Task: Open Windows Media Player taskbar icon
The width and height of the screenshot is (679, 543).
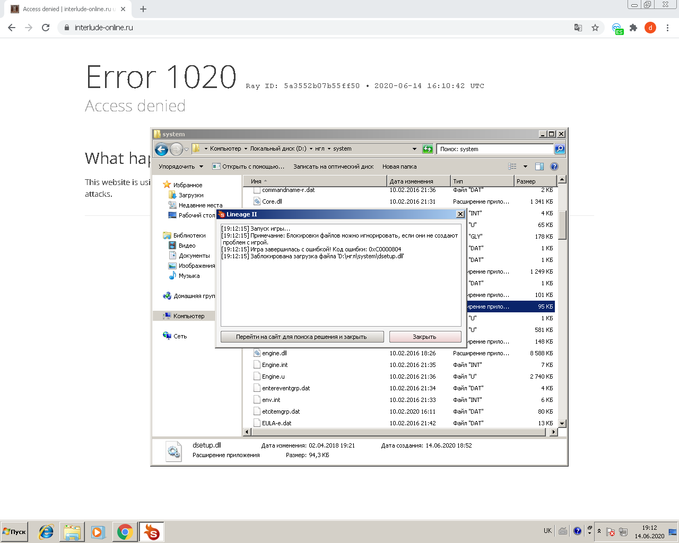Action: click(98, 532)
